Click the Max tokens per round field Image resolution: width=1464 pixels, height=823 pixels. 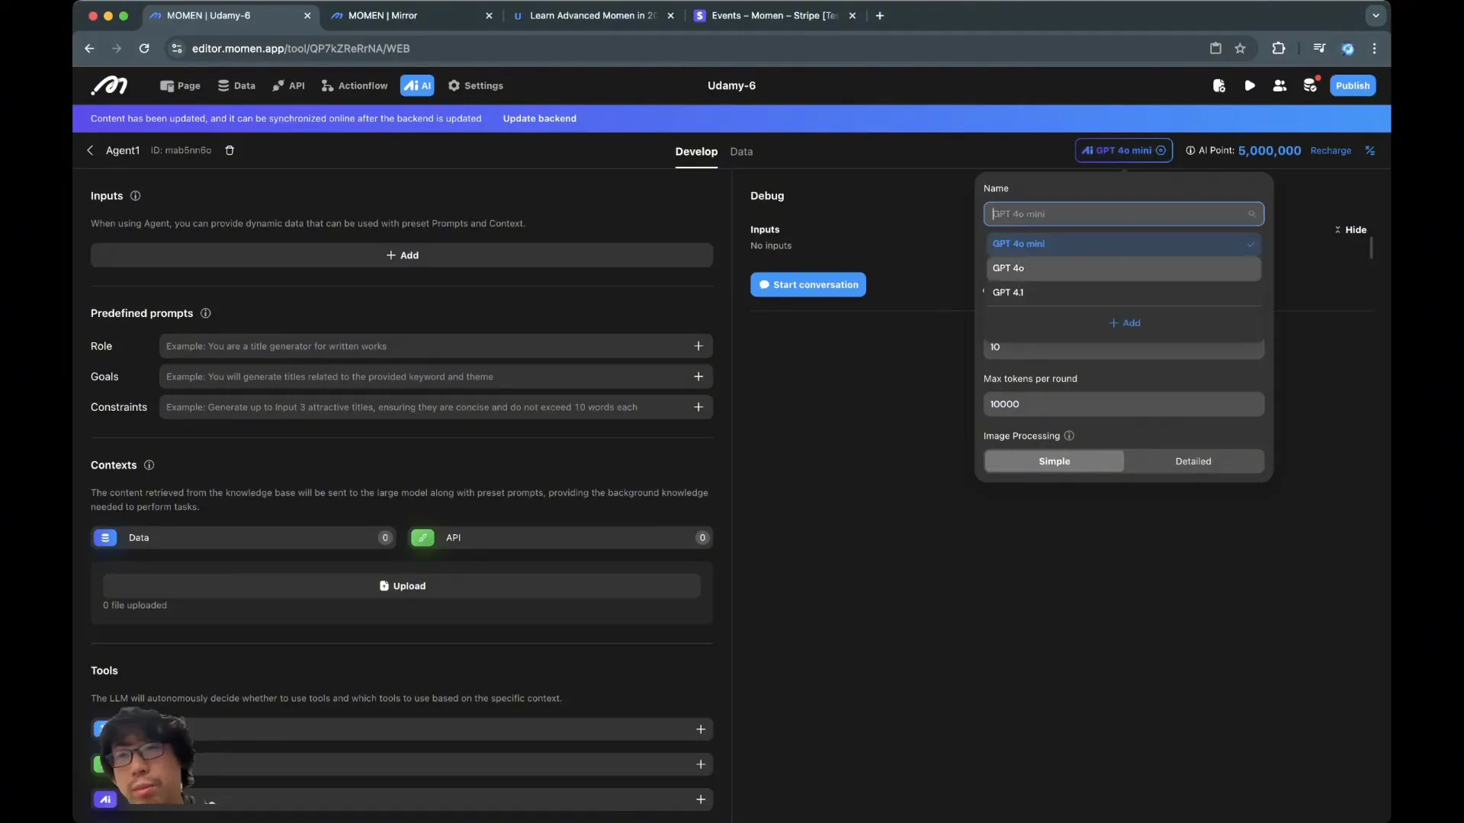tap(1123, 405)
